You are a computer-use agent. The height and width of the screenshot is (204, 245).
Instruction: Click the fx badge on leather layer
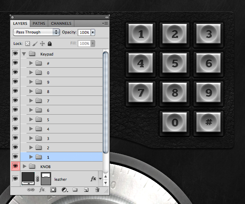[93, 179]
